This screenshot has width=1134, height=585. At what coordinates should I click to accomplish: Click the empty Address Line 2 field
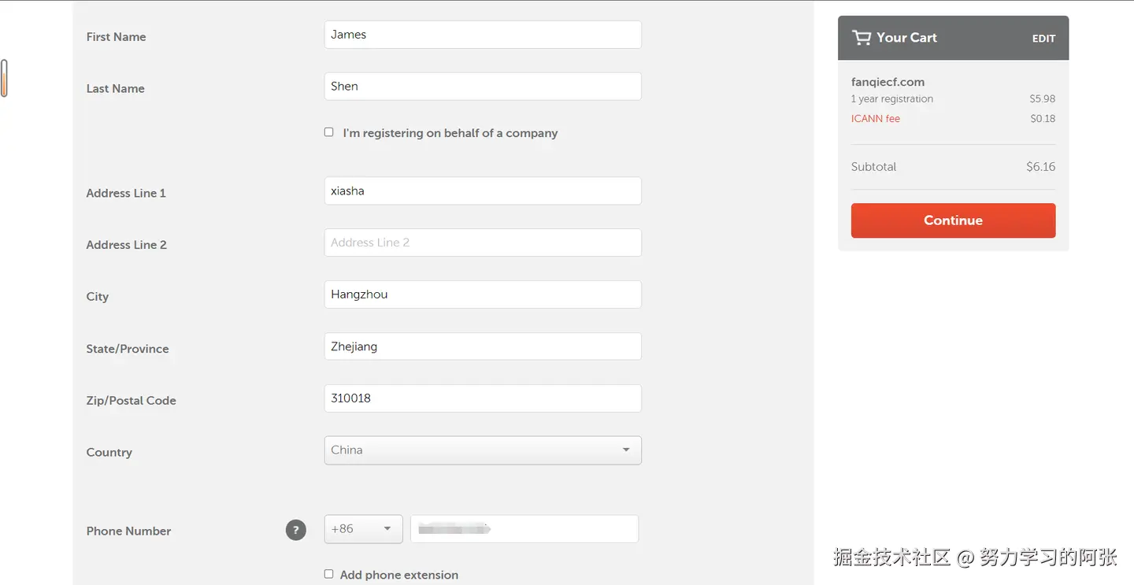tap(483, 243)
